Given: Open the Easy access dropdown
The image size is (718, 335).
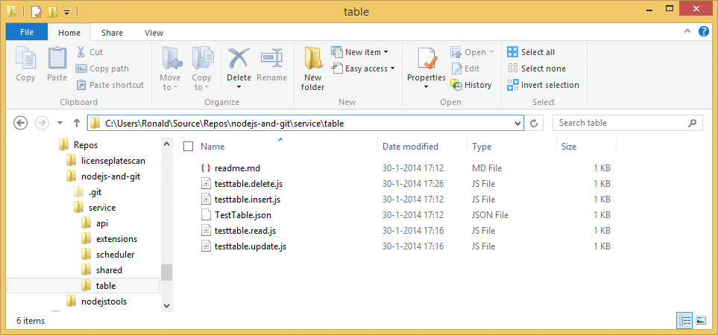Looking at the screenshot, I should (369, 68).
